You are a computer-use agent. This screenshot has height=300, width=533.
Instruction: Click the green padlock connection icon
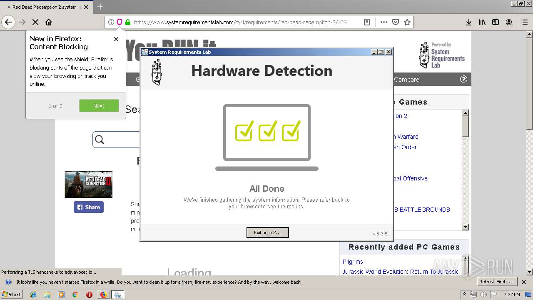tap(128, 22)
